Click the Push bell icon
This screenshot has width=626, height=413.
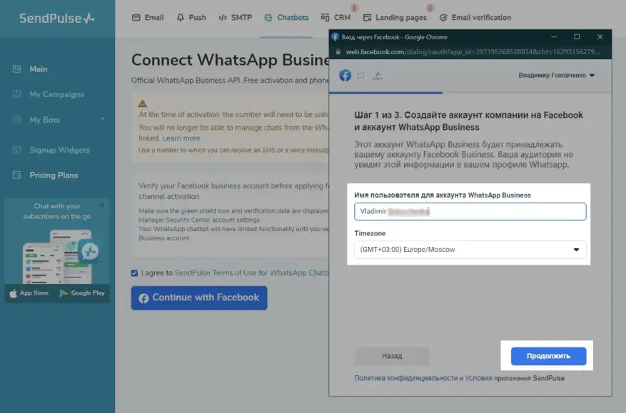coord(181,18)
